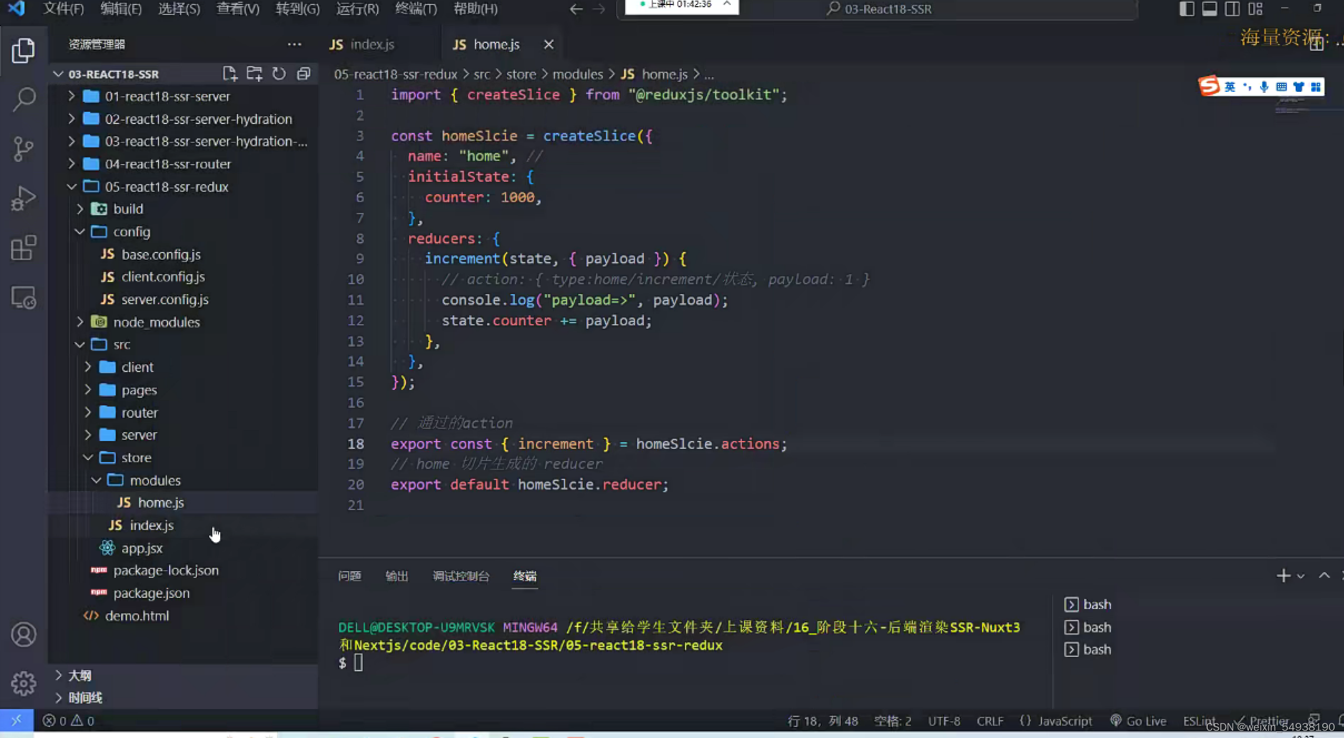Viewport: 1344px width, 738px height.
Task: Open the 编辑(E) menu
Action: pyautogui.click(x=121, y=9)
